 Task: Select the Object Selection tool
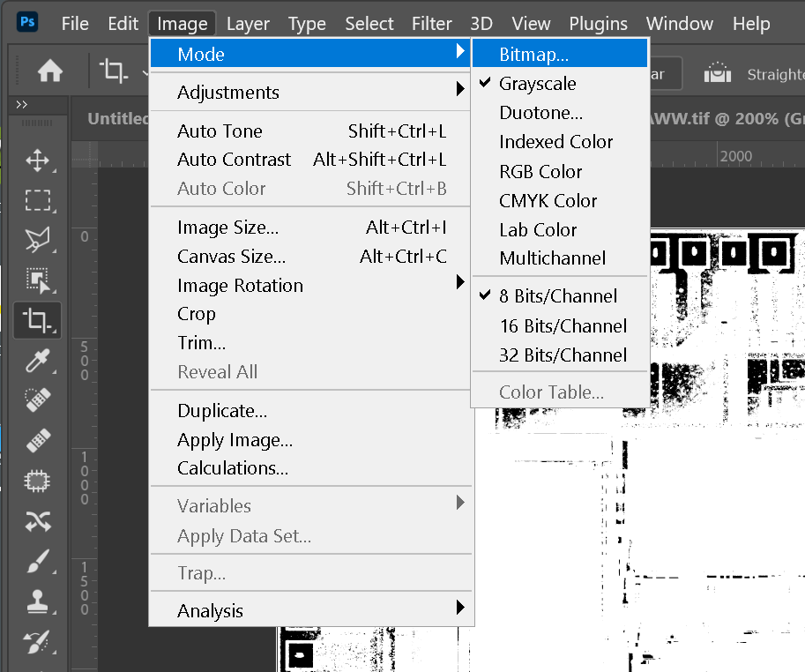(x=38, y=280)
